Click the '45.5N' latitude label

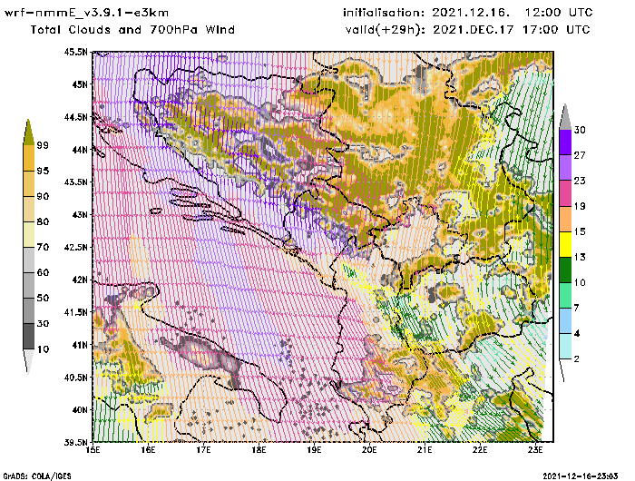[75, 52]
